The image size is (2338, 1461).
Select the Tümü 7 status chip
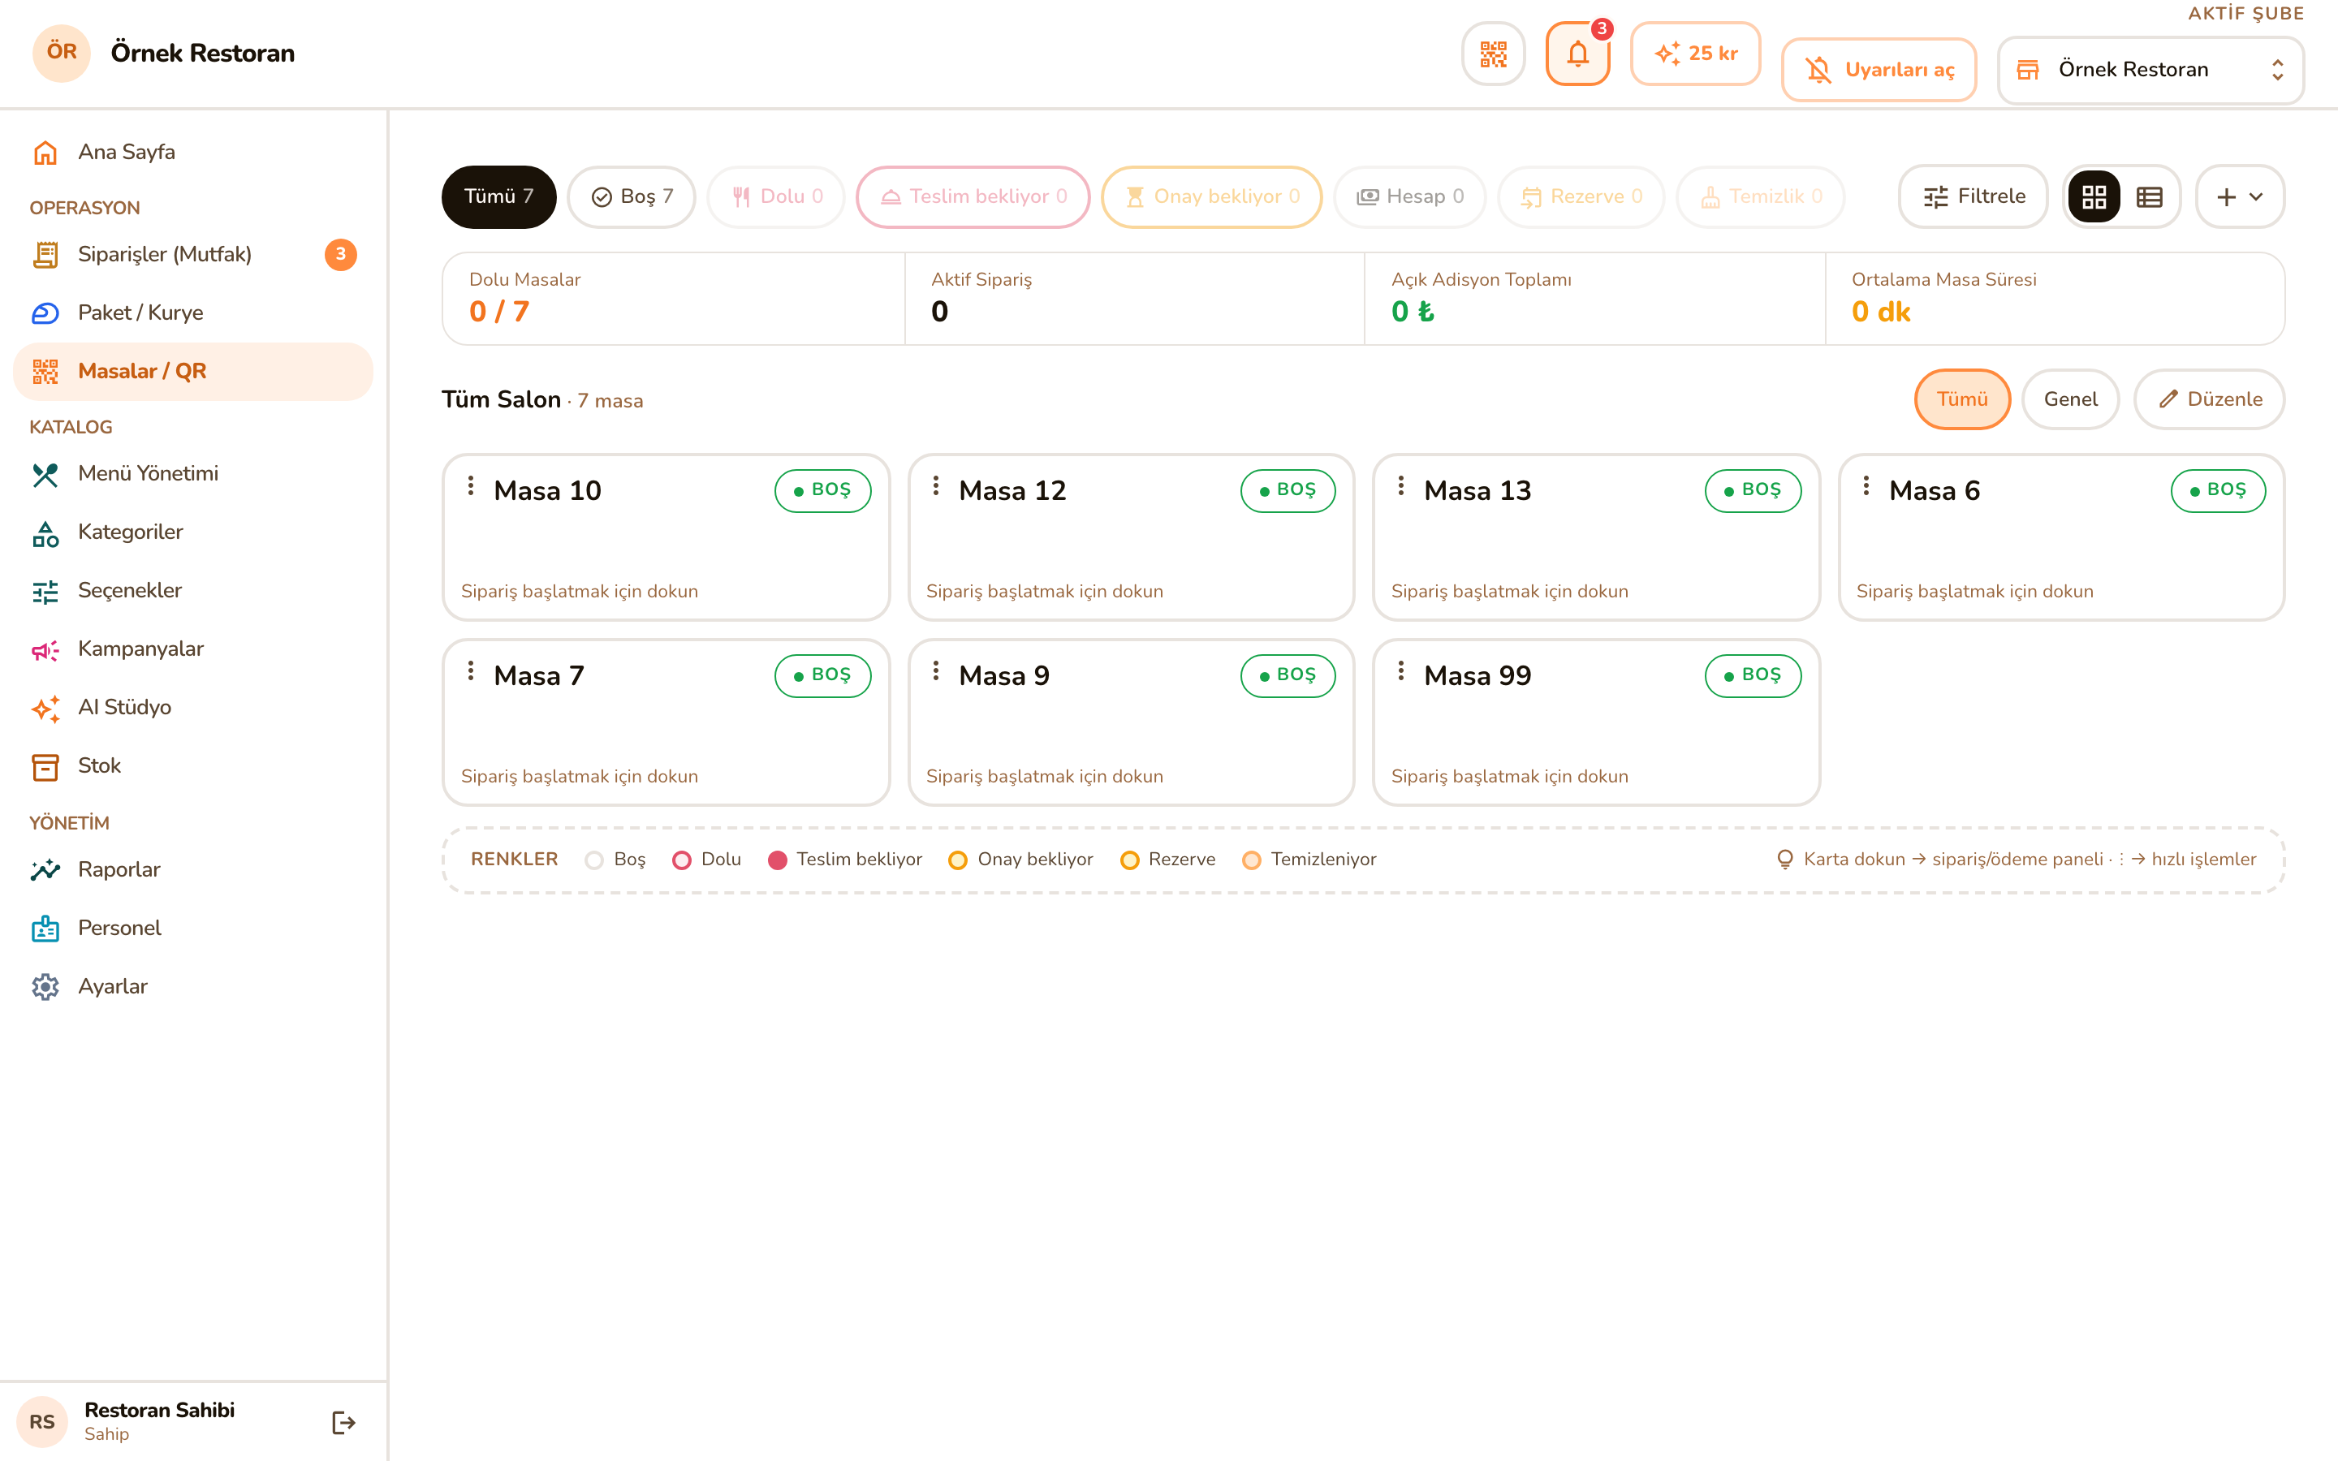pyautogui.click(x=498, y=197)
